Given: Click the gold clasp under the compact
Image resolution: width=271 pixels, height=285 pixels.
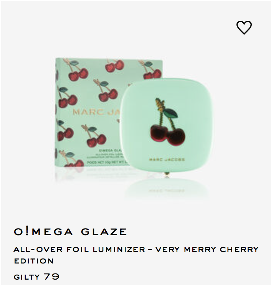Looking at the screenshot, I should (x=167, y=176).
